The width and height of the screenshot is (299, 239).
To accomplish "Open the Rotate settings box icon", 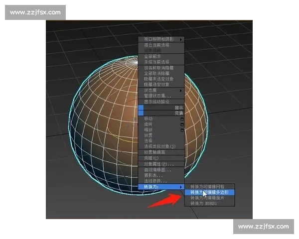I will pos(182,124).
